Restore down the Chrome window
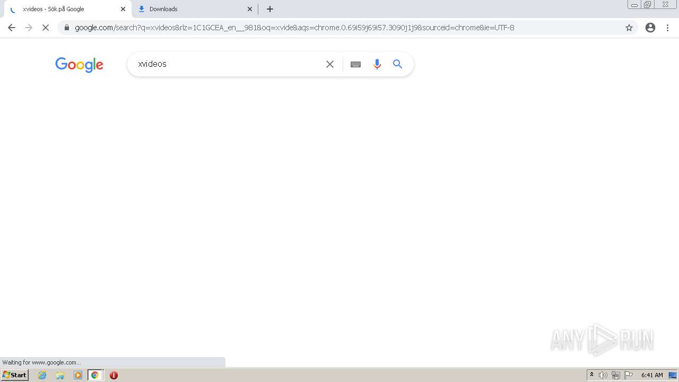The width and height of the screenshot is (679, 382). pos(648,5)
